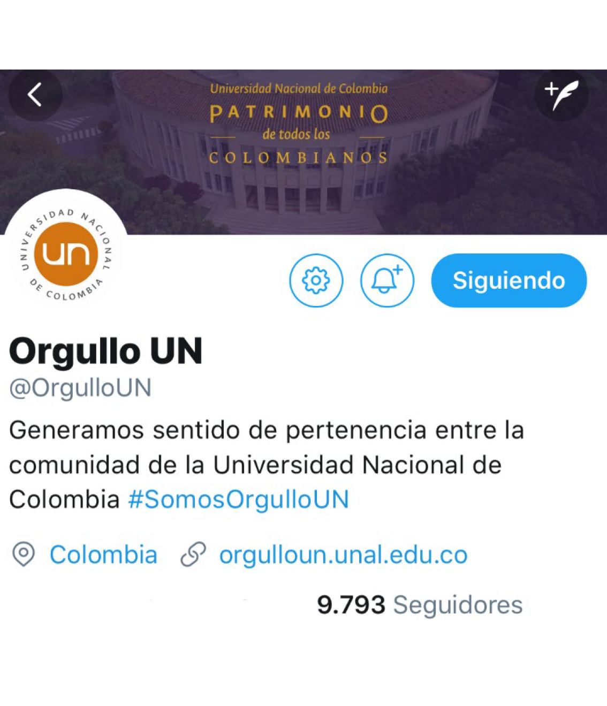
Task: Tap the Colombia location text
Action: [103, 555]
